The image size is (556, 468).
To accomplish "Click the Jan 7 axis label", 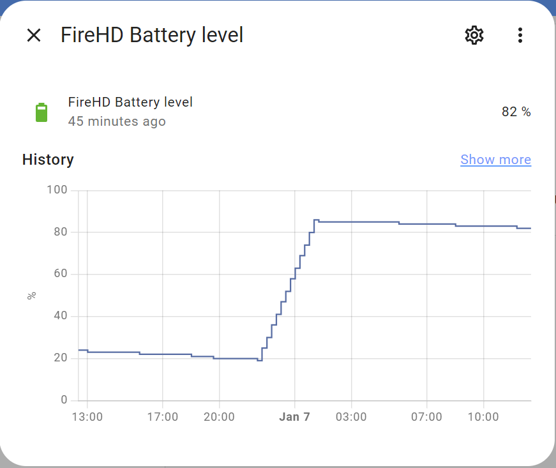I will pyautogui.click(x=294, y=416).
